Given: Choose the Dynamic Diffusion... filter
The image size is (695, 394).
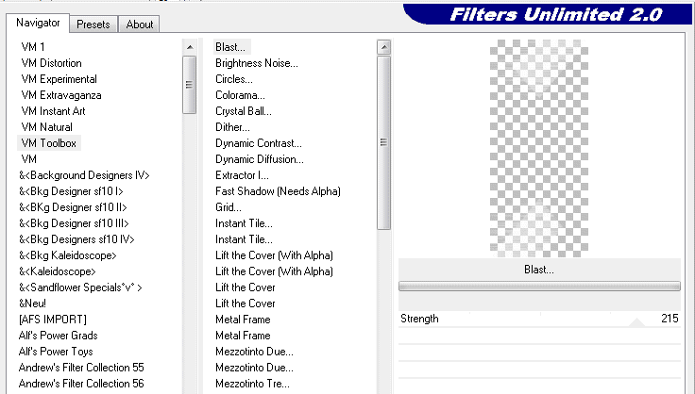Looking at the screenshot, I should point(260,159).
